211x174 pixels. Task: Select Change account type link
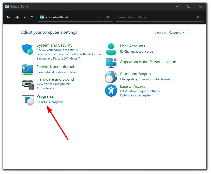coord(139,52)
